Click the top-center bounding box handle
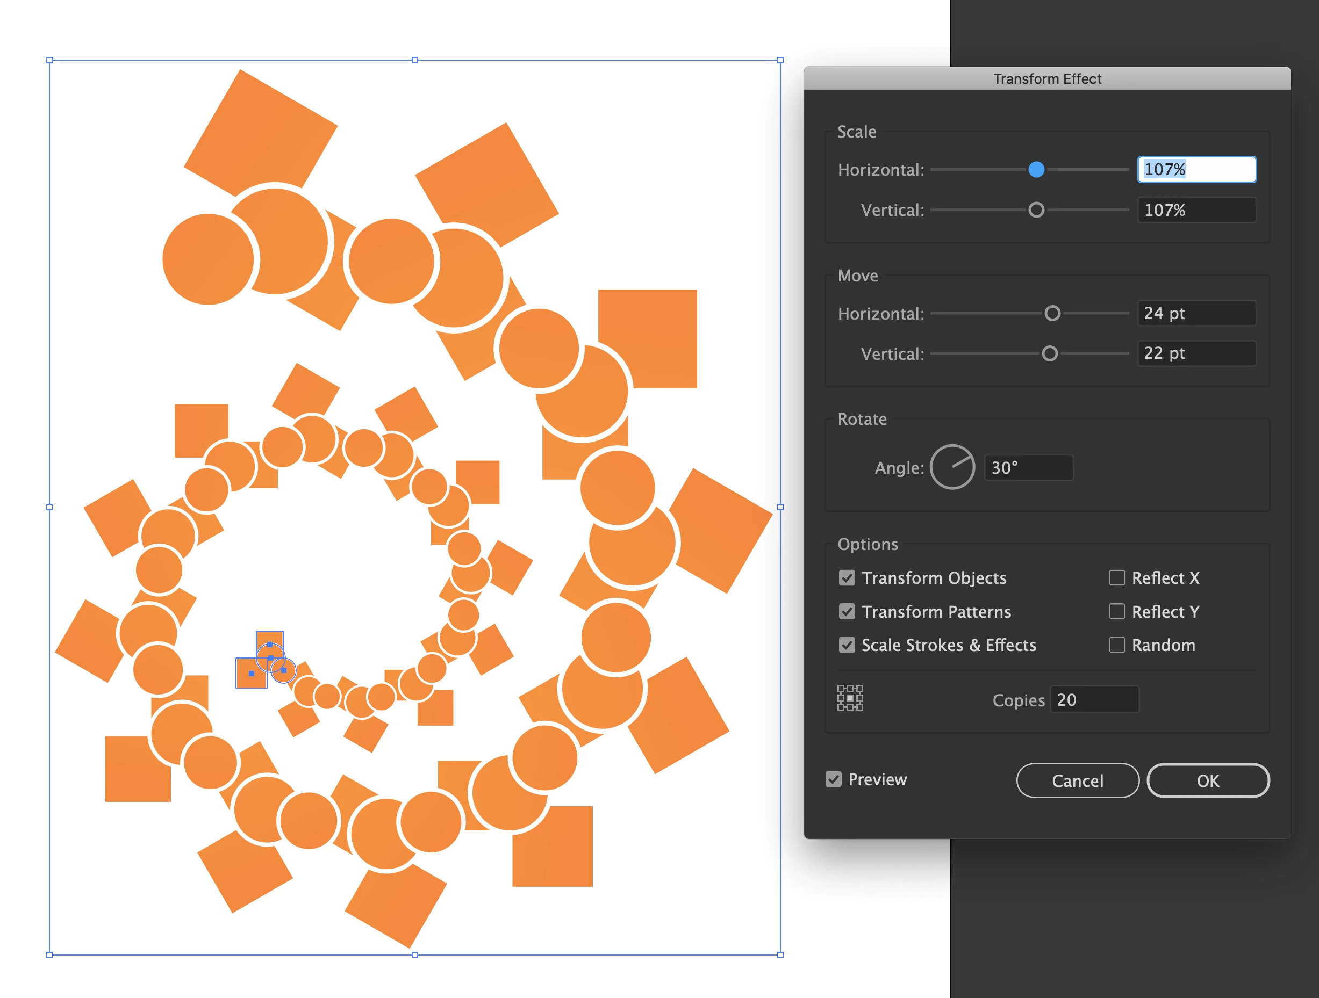The image size is (1319, 998). (x=415, y=60)
